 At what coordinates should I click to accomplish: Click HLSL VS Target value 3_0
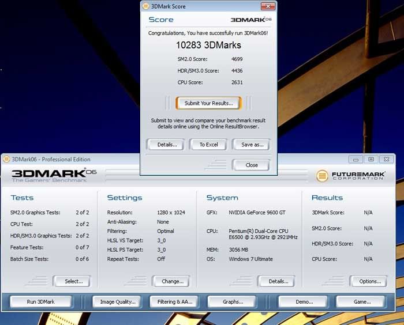[161, 241]
